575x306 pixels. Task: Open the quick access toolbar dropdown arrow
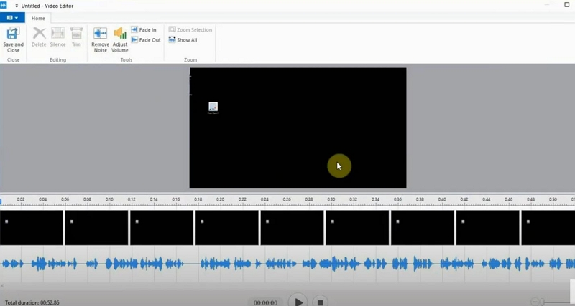point(17,6)
